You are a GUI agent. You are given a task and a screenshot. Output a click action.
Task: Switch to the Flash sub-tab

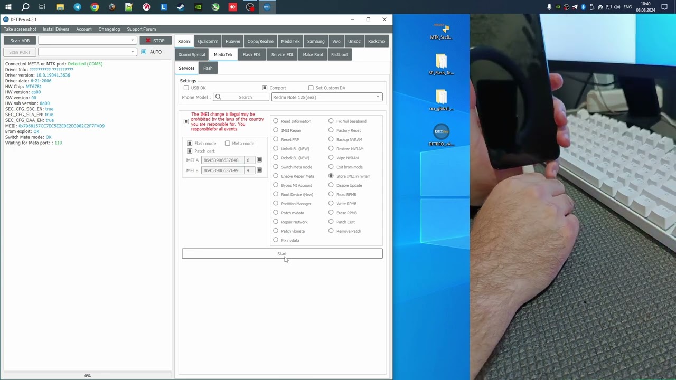208,68
